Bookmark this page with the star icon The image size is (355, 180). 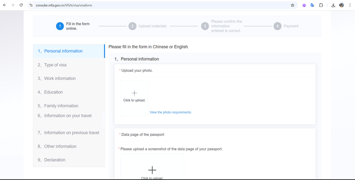coord(292,5)
